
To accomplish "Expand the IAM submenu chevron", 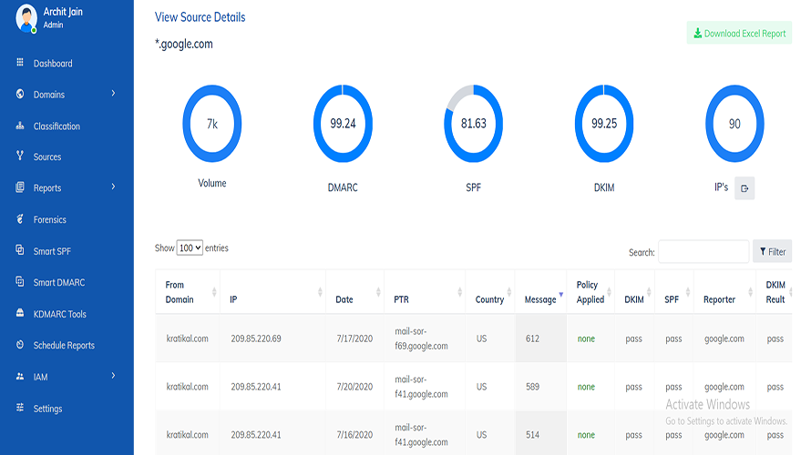I will click(113, 376).
